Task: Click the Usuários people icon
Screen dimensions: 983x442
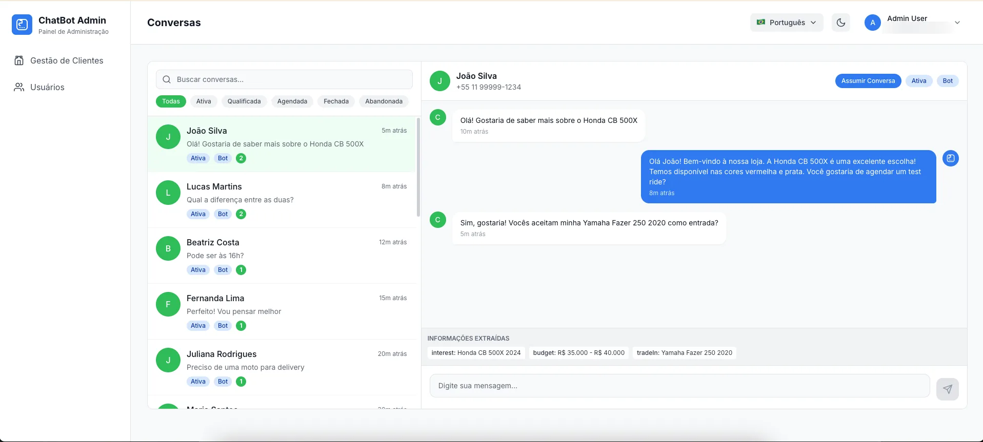Action: (x=19, y=87)
